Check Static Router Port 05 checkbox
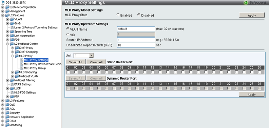The height and width of the screenshot is (128, 269). click(99, 72)
